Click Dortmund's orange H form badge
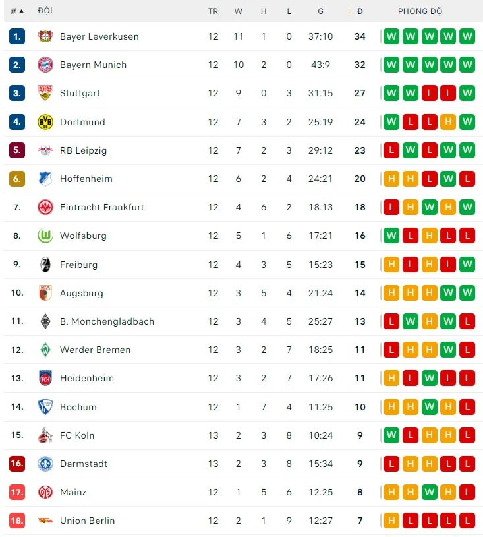Screen dimensions: 483x537 448,122
